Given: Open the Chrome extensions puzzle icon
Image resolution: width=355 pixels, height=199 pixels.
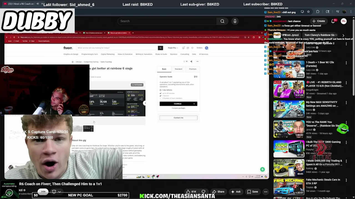Looking at the screenshot, I should pos(318,12).
